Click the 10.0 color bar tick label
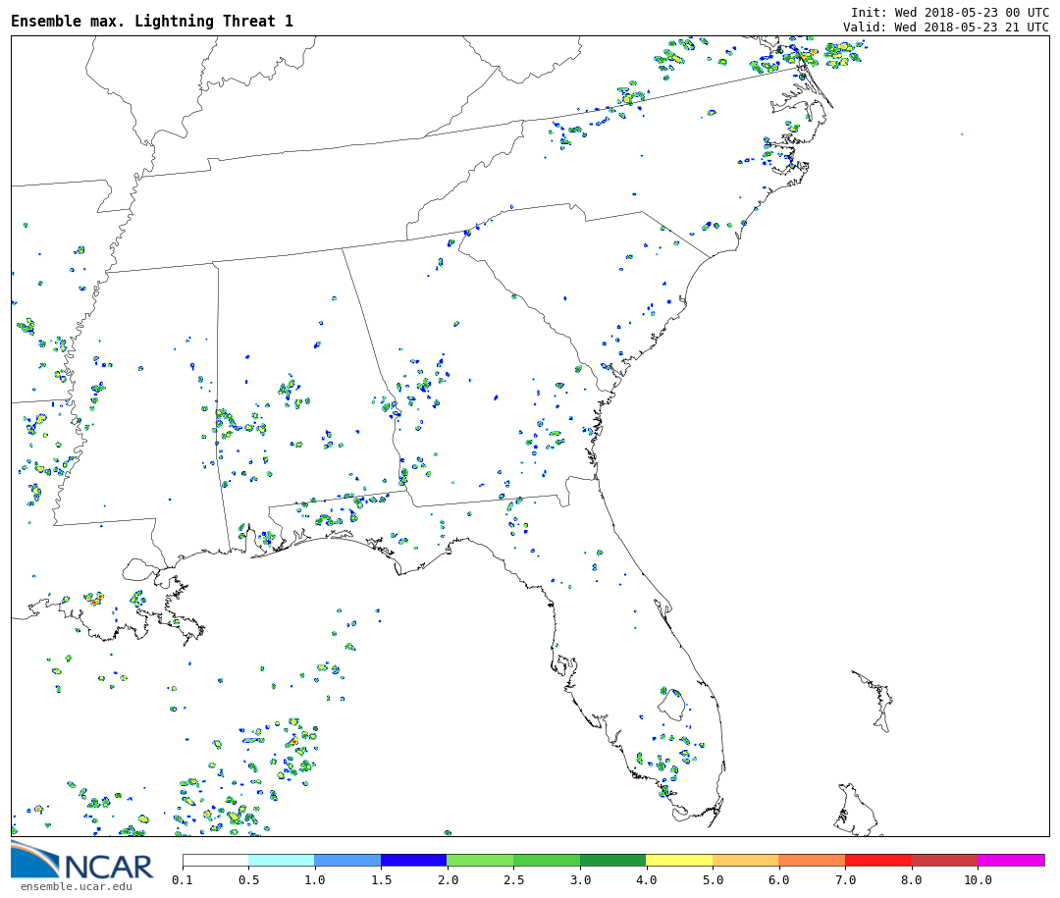Image resolution: width=1060 pixels, height=898 pixels. click(x=977, y=880)
